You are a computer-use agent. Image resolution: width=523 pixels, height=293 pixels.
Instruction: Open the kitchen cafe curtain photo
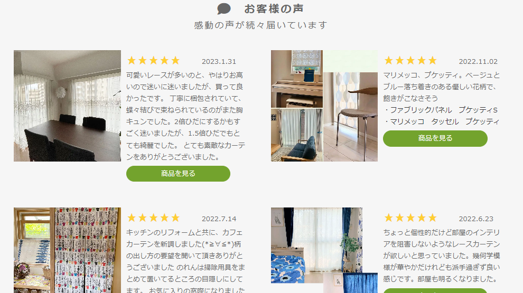point(68,250)
